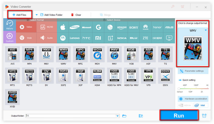
Task: Click the Add Files button
Action: pyautogui.click(x=20, y=15)
